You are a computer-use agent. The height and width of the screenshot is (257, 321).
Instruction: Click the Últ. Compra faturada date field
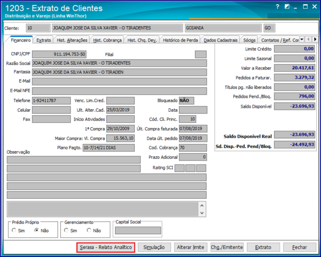[x=193, y=129]
